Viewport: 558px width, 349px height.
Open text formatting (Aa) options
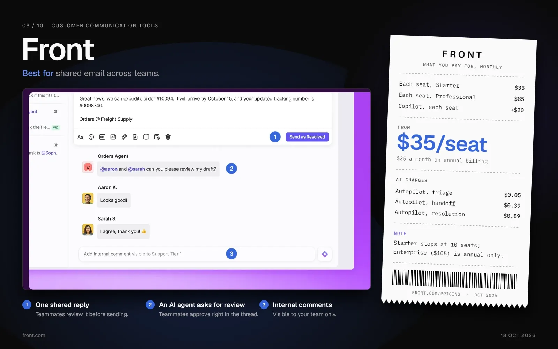pyautogui.click(x=80, y=137)
